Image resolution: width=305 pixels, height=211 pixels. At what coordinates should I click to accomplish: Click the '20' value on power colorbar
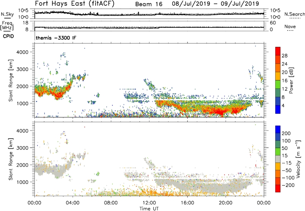tap(284, 72)
